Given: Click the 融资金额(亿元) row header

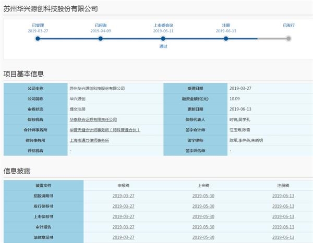Looking at the screenshot, I should click(195, 99).
